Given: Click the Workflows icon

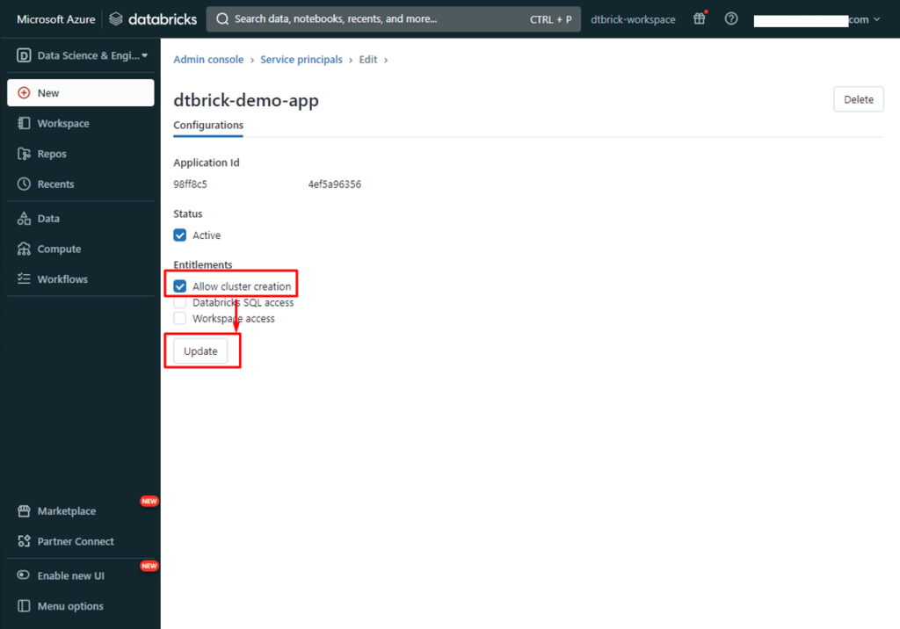Looking at the screenshot, I should pyautogui.click(x=24, y=279).
